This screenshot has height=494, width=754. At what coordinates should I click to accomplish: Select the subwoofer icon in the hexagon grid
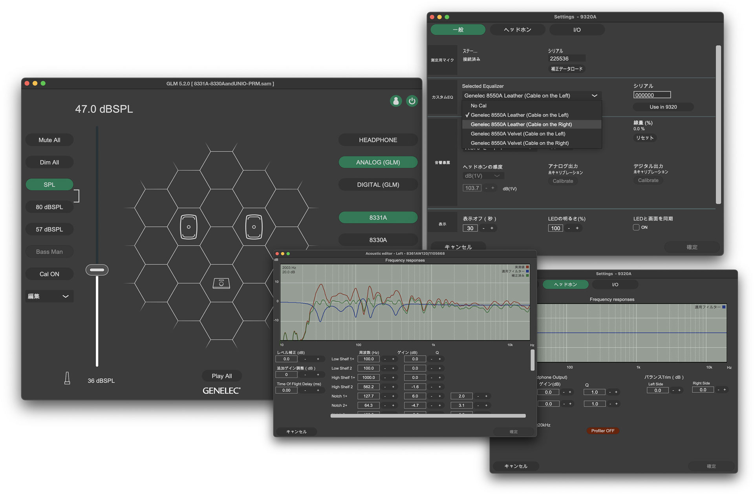point(221,283)
